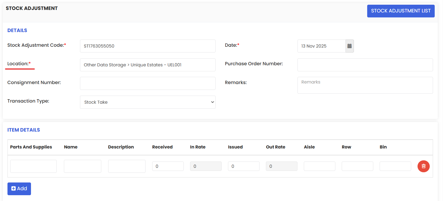Delete the item row with trash icon
Screen dimensions: 443x201
point(423,166)
